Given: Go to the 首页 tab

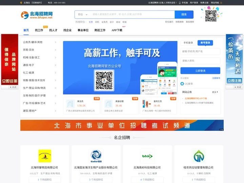Looking at the screenshot, I should click(x=26, y=30).
